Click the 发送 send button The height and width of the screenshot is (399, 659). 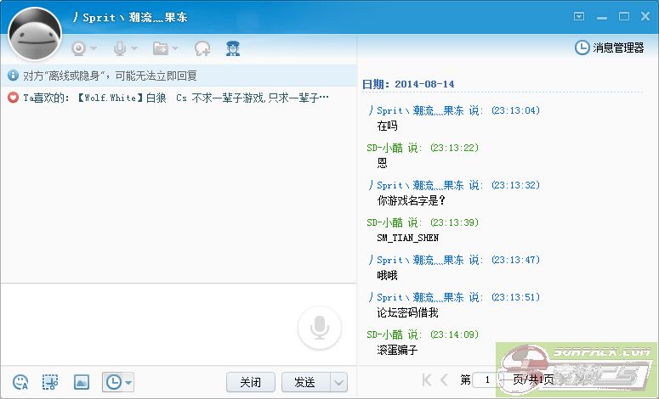click(x=304, y=382)
